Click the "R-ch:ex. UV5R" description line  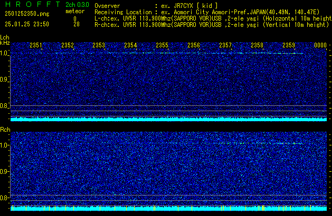(x=212, y=25)
